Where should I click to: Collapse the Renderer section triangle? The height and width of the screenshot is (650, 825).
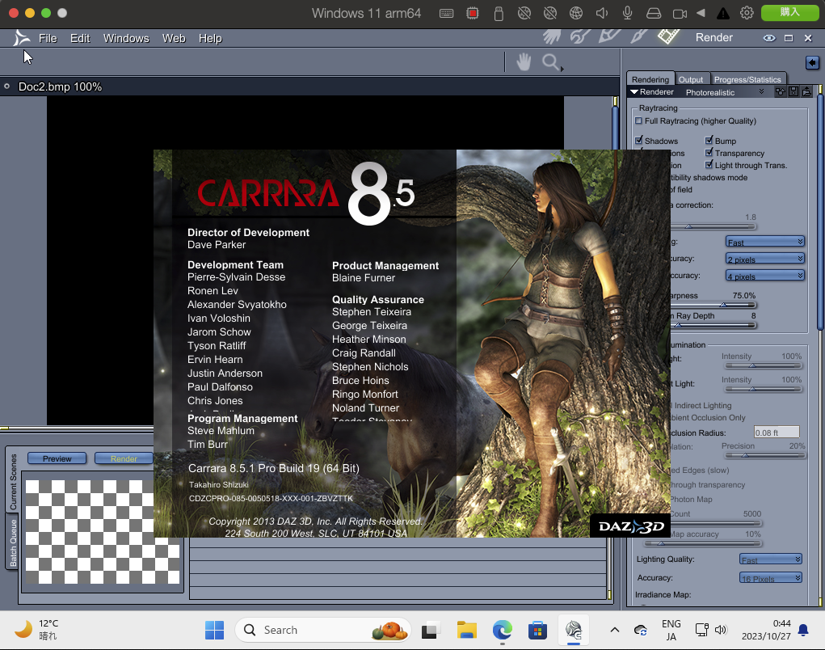[x=634, y=91]
